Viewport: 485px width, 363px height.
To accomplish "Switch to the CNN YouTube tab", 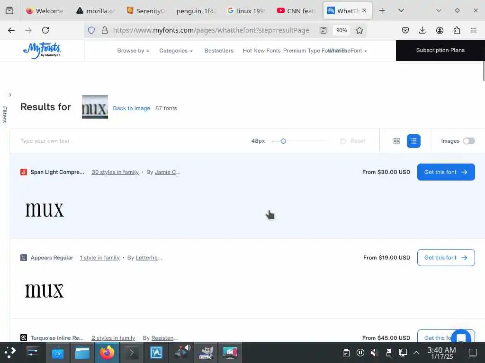I will [296, 11].
